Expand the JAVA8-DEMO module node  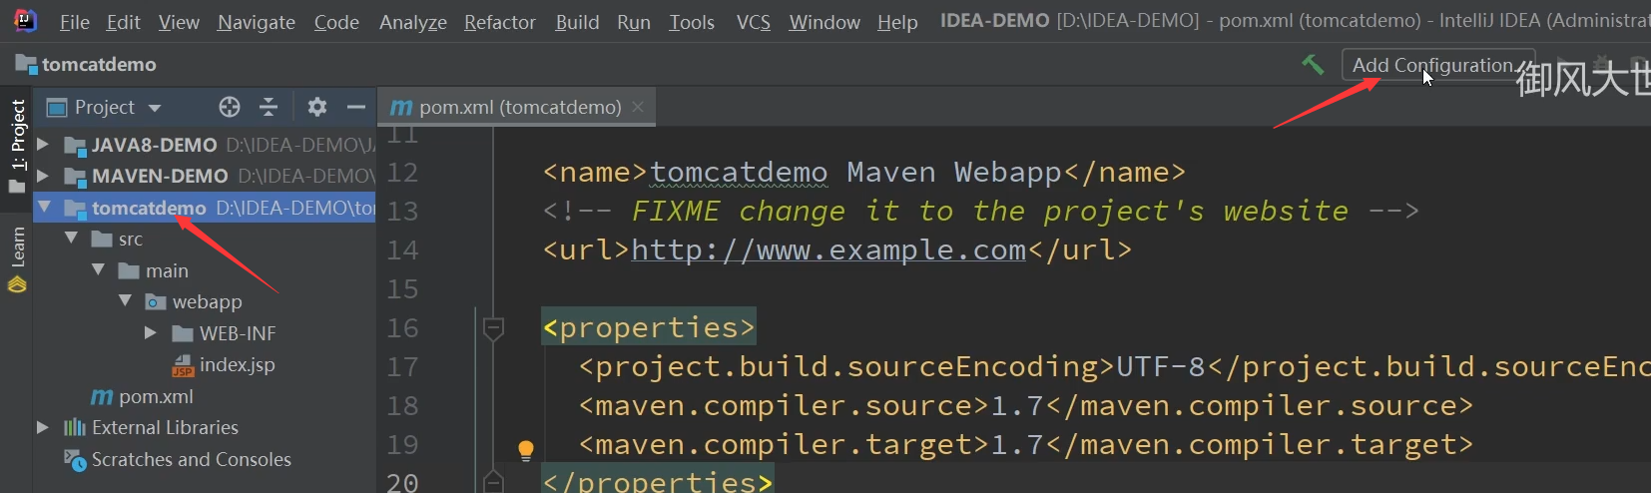(43, 145)
